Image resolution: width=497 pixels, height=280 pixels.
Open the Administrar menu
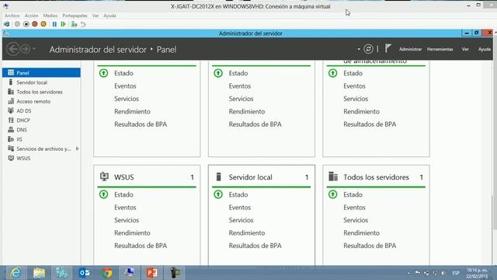pos(410,49)
